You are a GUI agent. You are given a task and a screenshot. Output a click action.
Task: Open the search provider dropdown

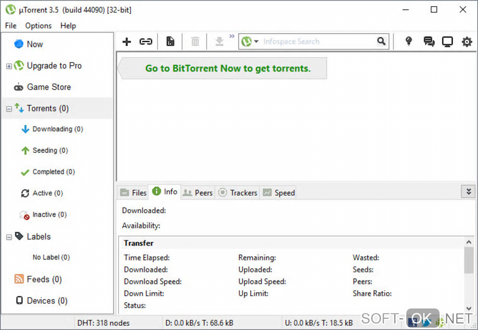tap(256, 41)
